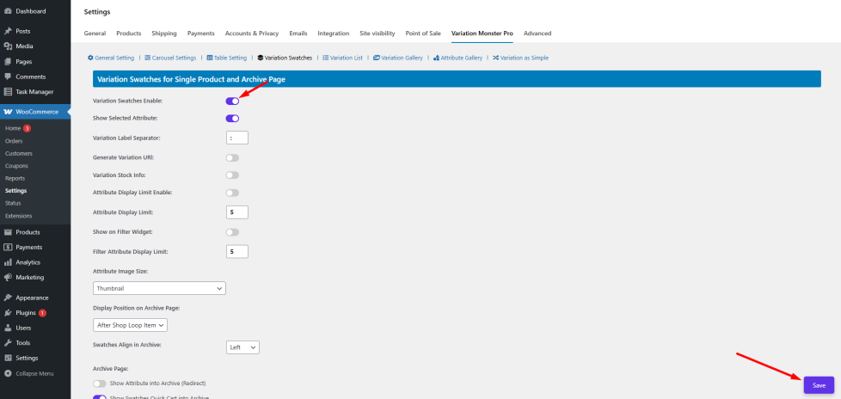Click the Tools wrench icon

[8, 343]
